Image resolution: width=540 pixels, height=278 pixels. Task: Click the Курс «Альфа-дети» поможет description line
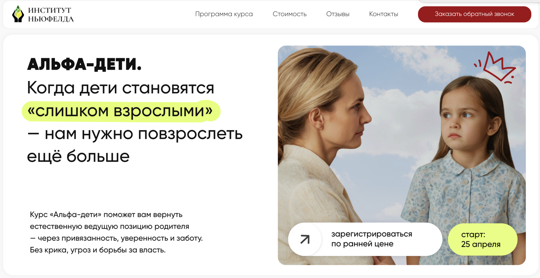[106, 214]
